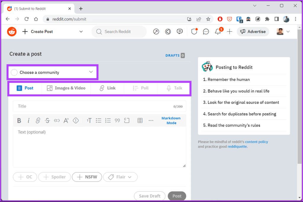Screen dimensions: 303x202
Task: Expand the Choose a community dropdown
Action: click(53, 72)
